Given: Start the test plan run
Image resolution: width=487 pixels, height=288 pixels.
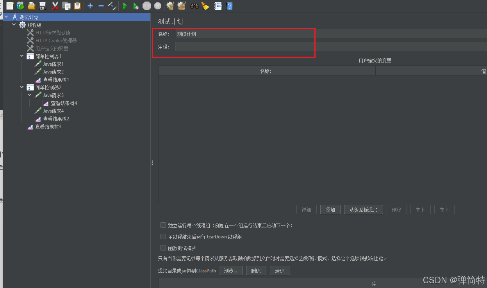Looking at the screenshot, I should pyautogui.click(x=125, y=6).
